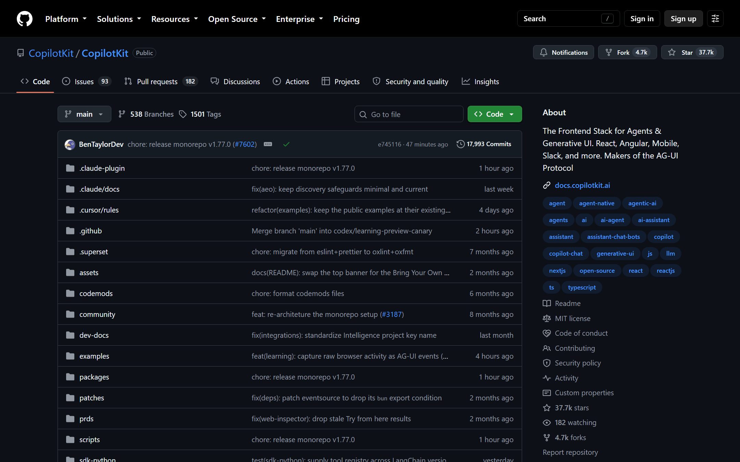This screenshot has width=740, height=462.
Task: Open the Insights tab
Action: 480,81
